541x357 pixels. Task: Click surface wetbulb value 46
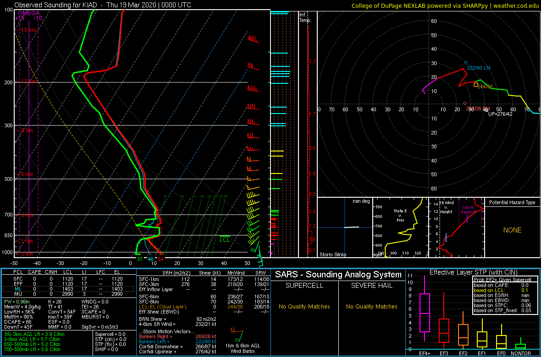tap(150, 259)
